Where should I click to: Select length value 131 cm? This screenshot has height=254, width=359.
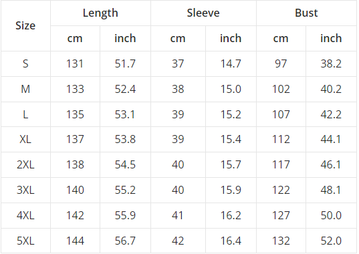[x=75, y=63]
